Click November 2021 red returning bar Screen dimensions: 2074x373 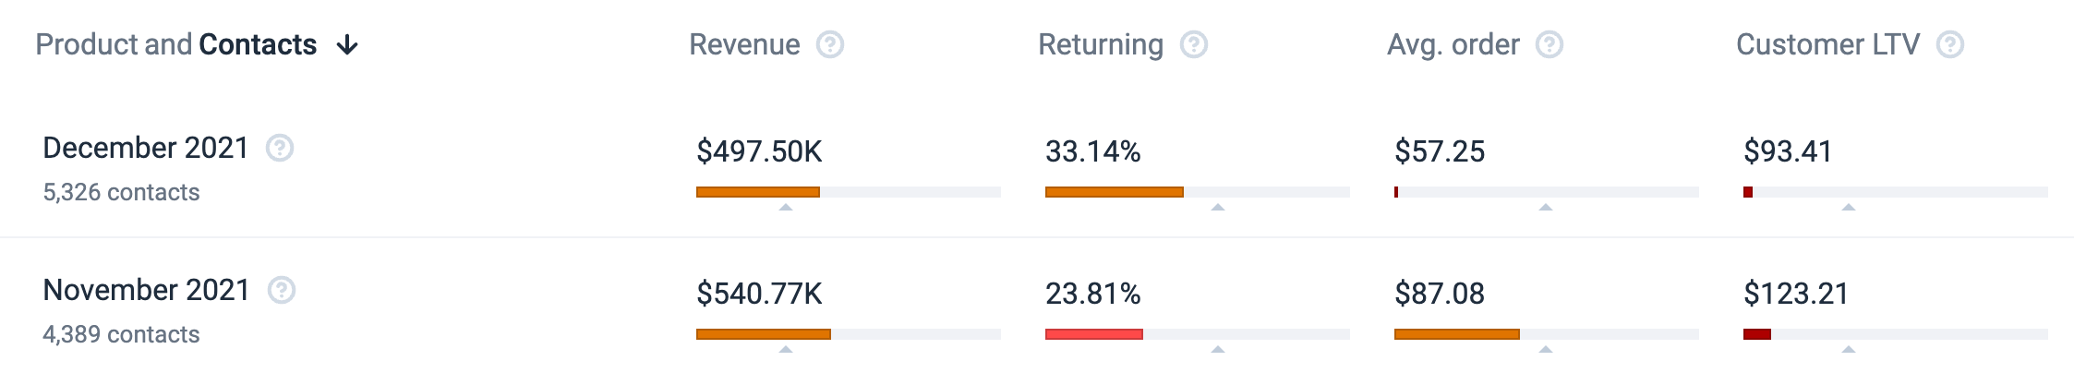point(1093,334)
